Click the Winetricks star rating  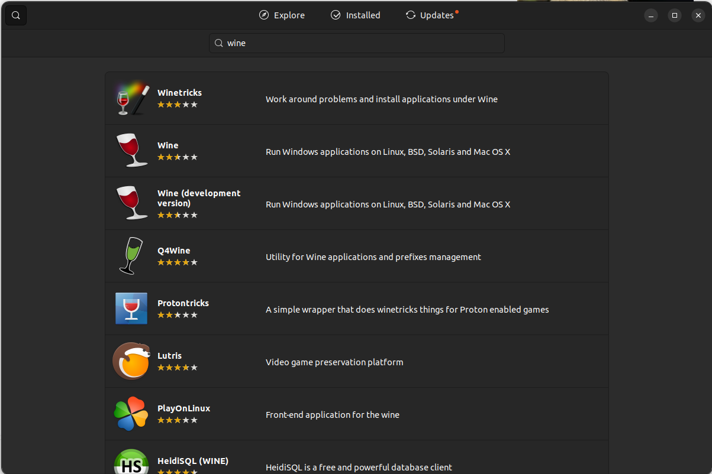(x=178, y=105)
